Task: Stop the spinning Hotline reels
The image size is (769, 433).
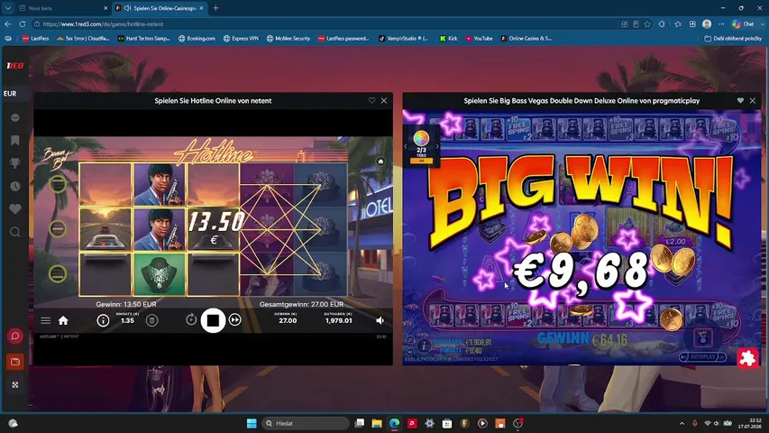Action: pos(213,320)
